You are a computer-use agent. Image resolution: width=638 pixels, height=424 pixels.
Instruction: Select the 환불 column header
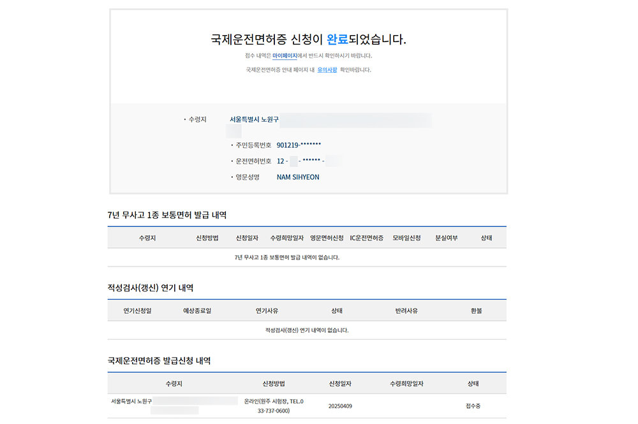pyautogui.click(x=476, y=311)
